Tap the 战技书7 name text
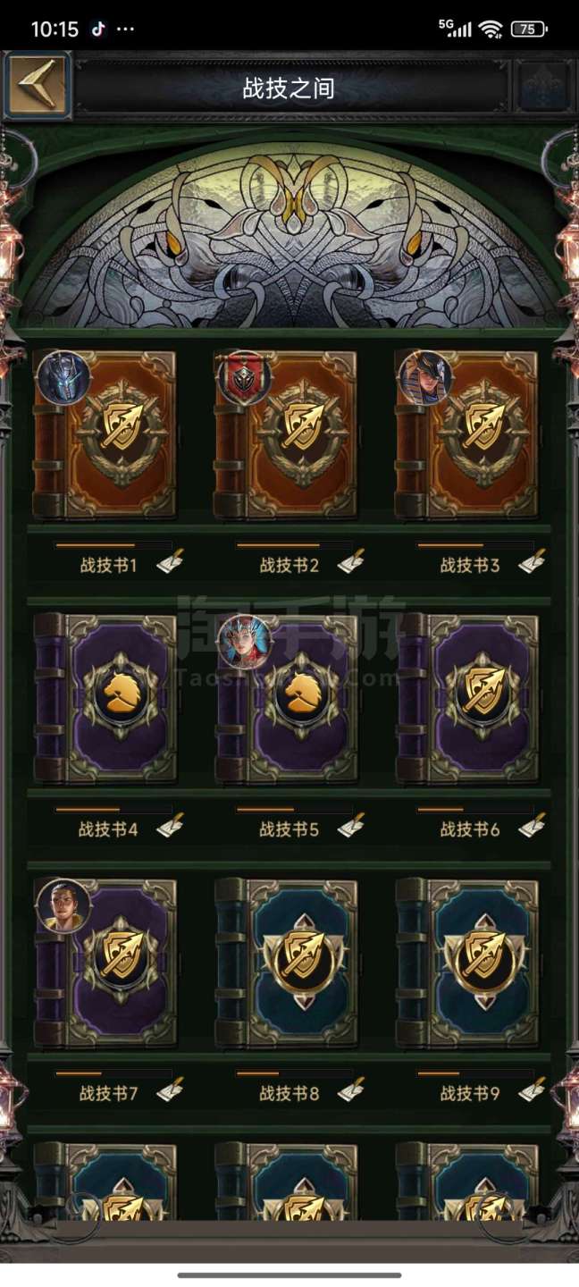 (108, 1093)
